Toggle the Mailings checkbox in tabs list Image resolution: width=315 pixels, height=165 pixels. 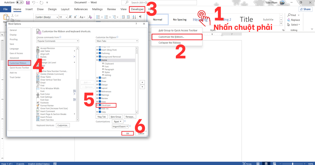pyautogui.click(x=100, y=95)
